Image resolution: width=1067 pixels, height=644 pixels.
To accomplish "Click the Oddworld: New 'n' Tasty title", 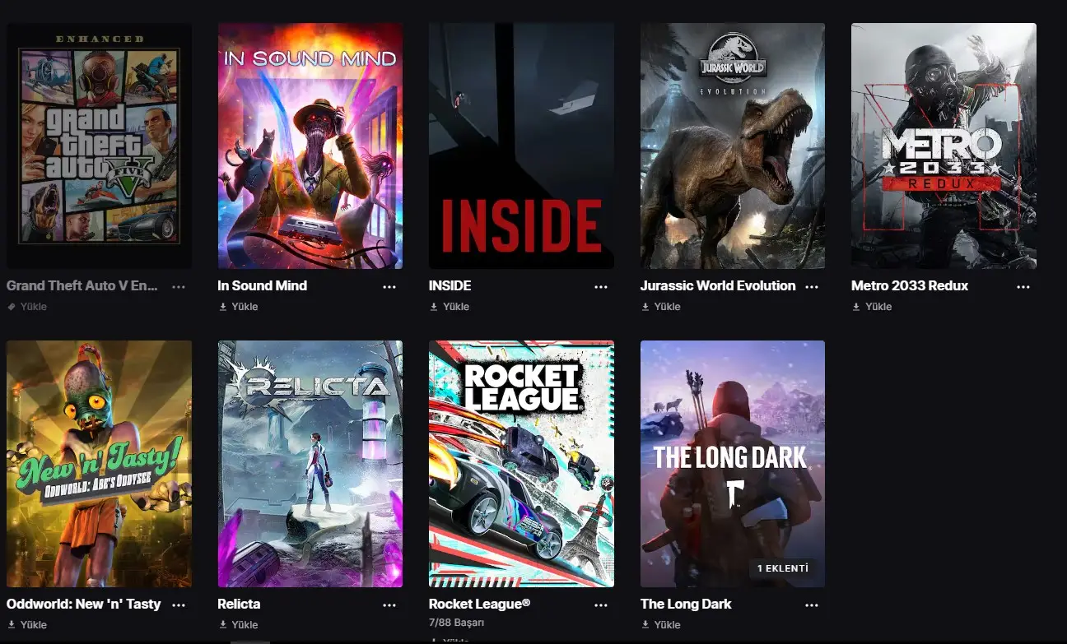I will [84, 604].
